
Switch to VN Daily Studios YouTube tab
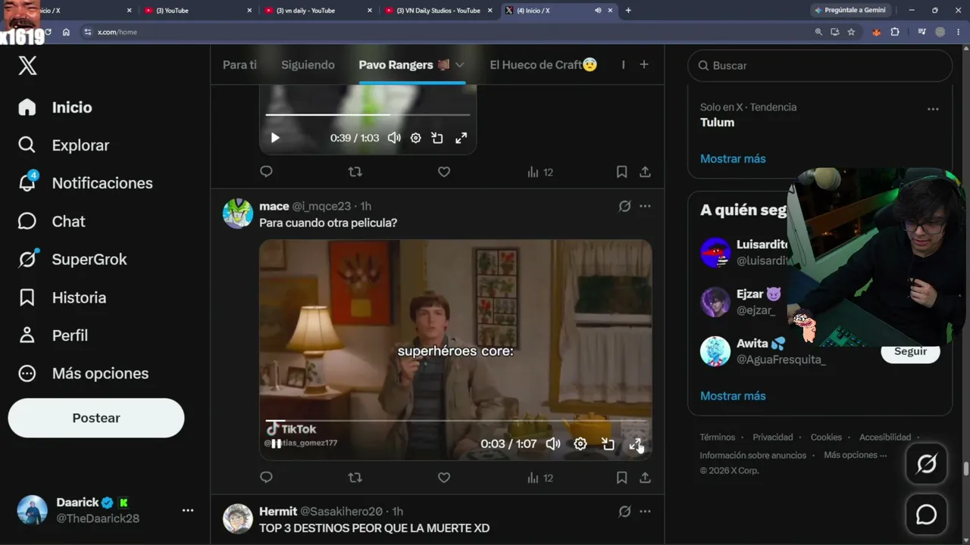point(439,11)
